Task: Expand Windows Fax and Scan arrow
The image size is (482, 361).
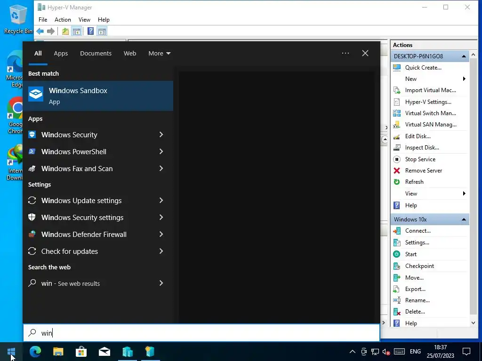Action: [161, 169]
